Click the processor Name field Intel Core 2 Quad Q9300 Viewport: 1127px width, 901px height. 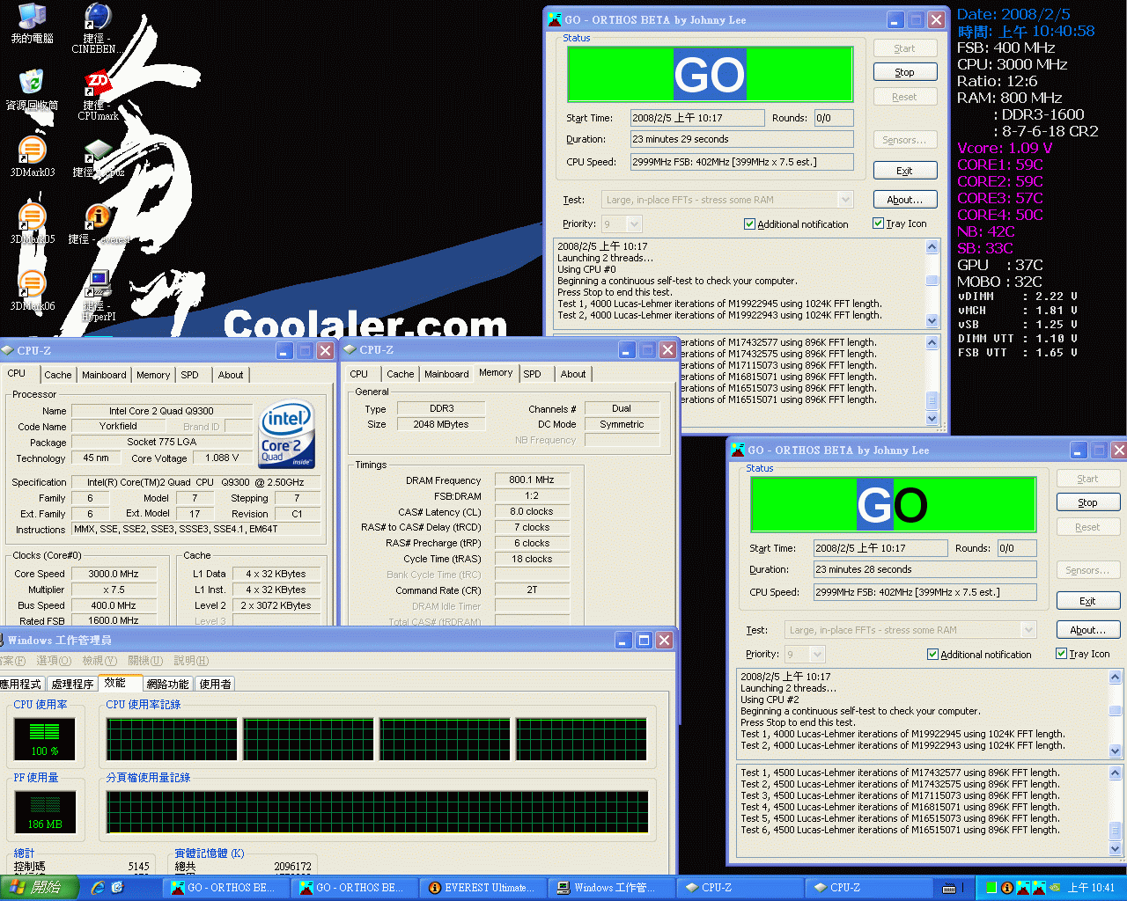tap(161, 411)
